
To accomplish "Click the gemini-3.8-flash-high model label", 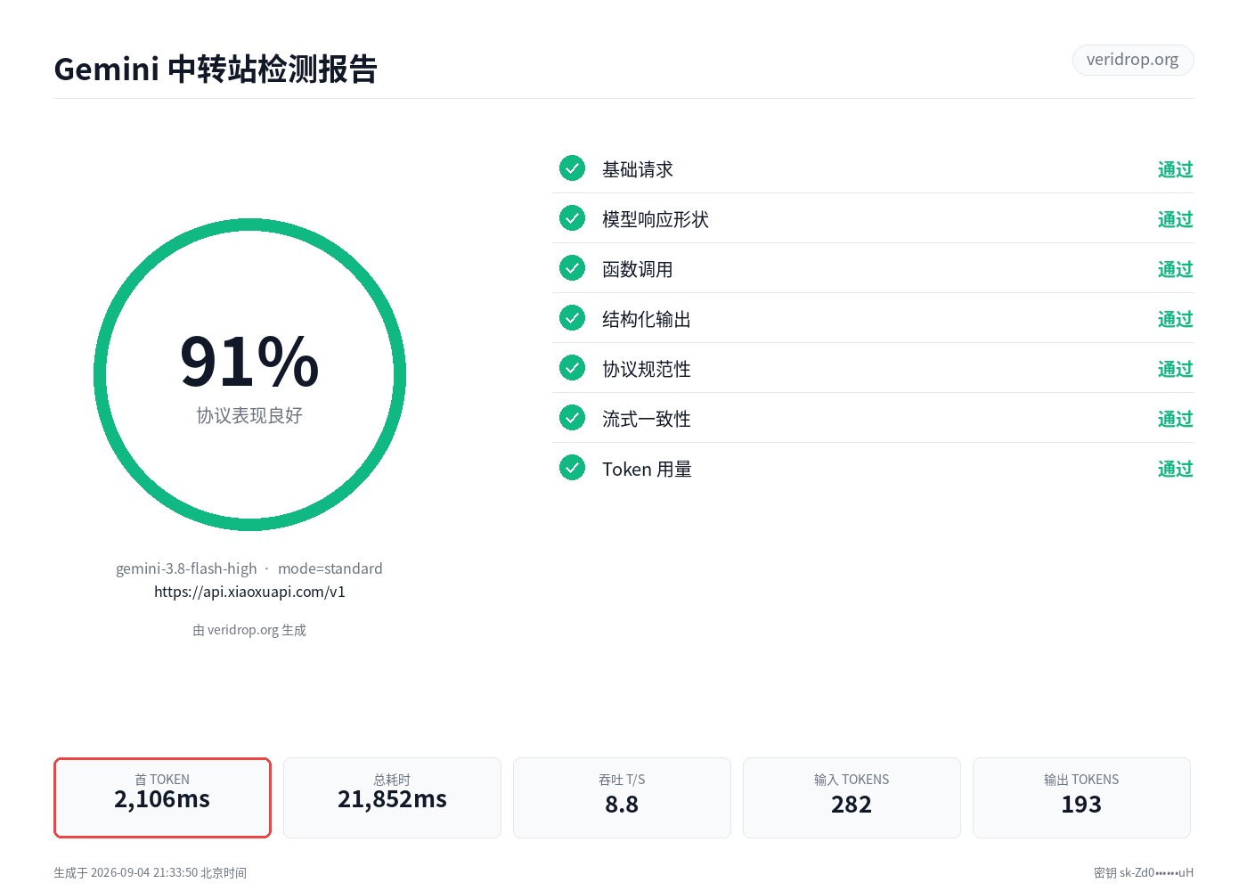I will (x=186, y=568).
